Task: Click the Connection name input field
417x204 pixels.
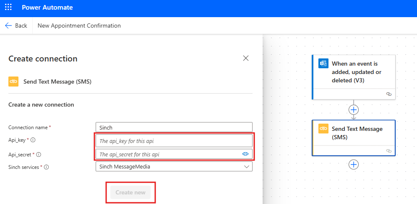Action: pyautogui.click(x=174, y=127)
